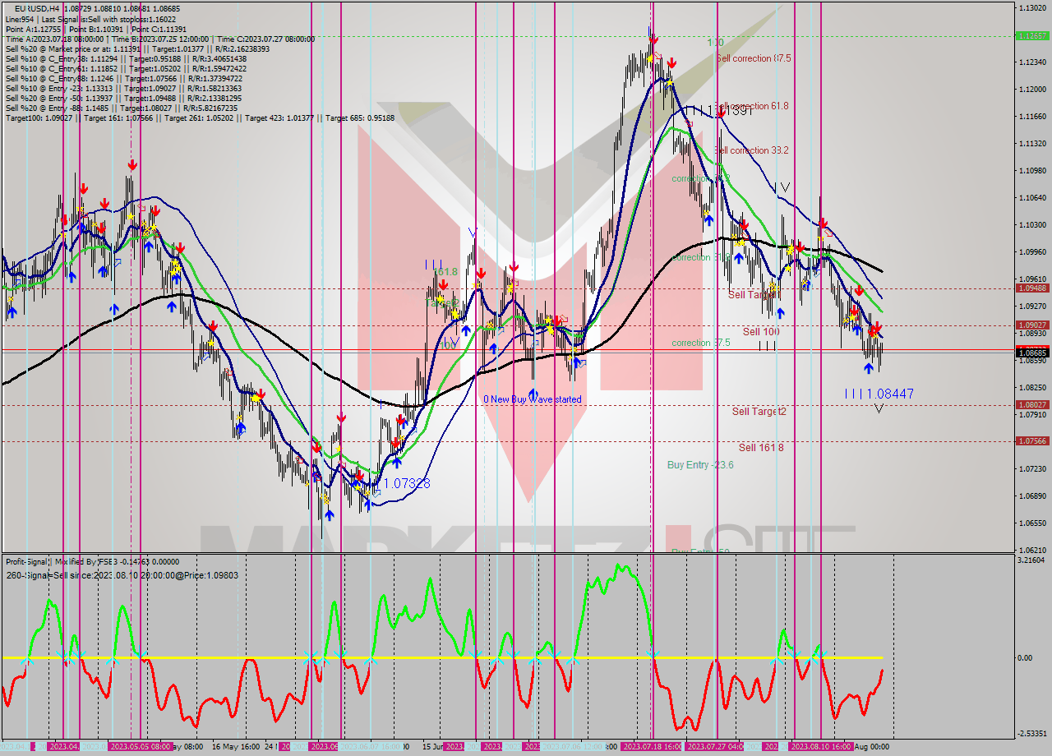Click the 1.09027 red price tag

1031,325
